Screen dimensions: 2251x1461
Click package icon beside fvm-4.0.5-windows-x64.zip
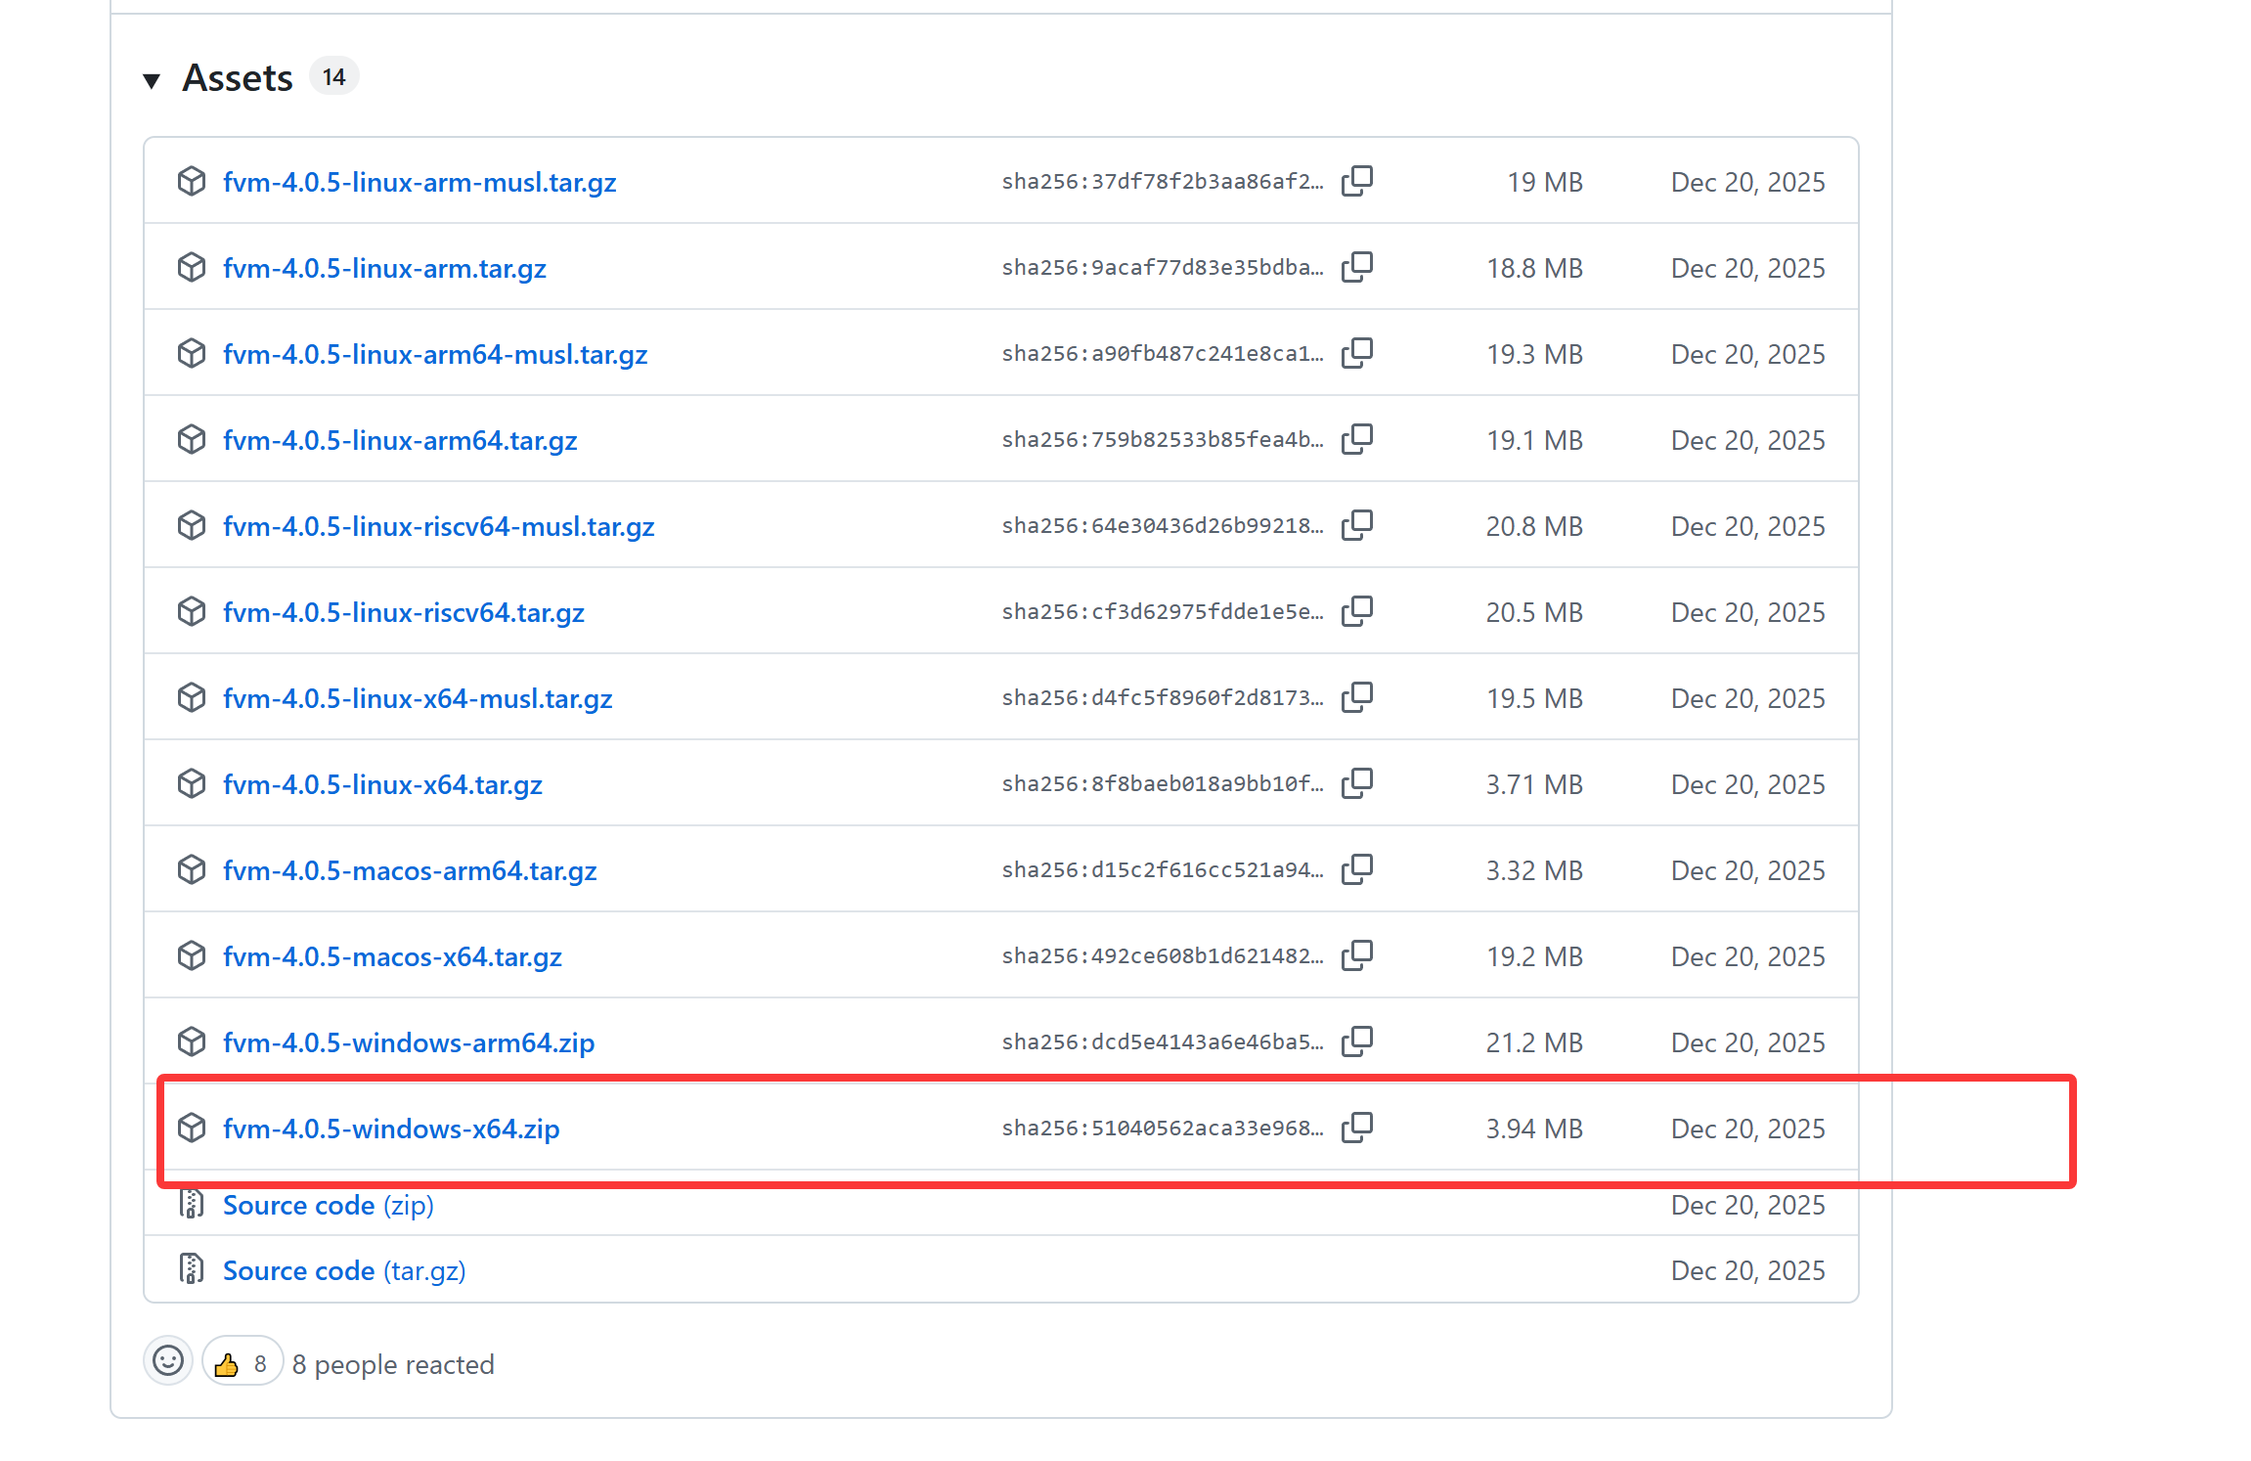pos(192,1128)
